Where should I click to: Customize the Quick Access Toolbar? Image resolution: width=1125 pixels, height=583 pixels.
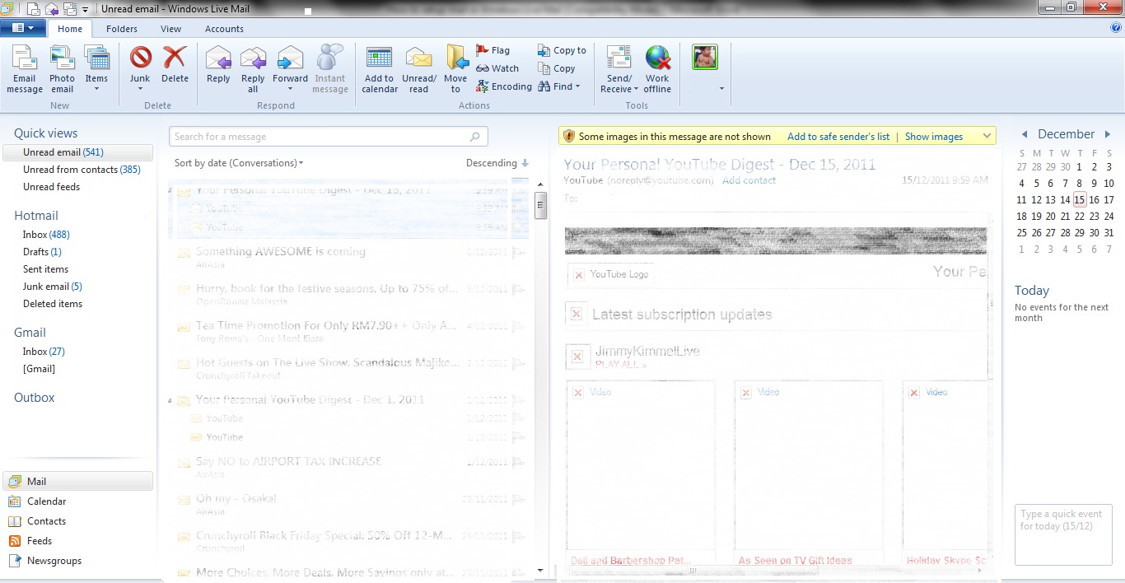coord(86,10)
